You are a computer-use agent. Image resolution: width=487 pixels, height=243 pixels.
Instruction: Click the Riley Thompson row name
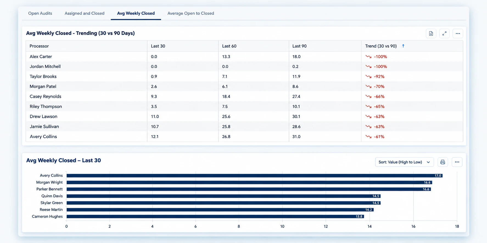tap(46, 107)
